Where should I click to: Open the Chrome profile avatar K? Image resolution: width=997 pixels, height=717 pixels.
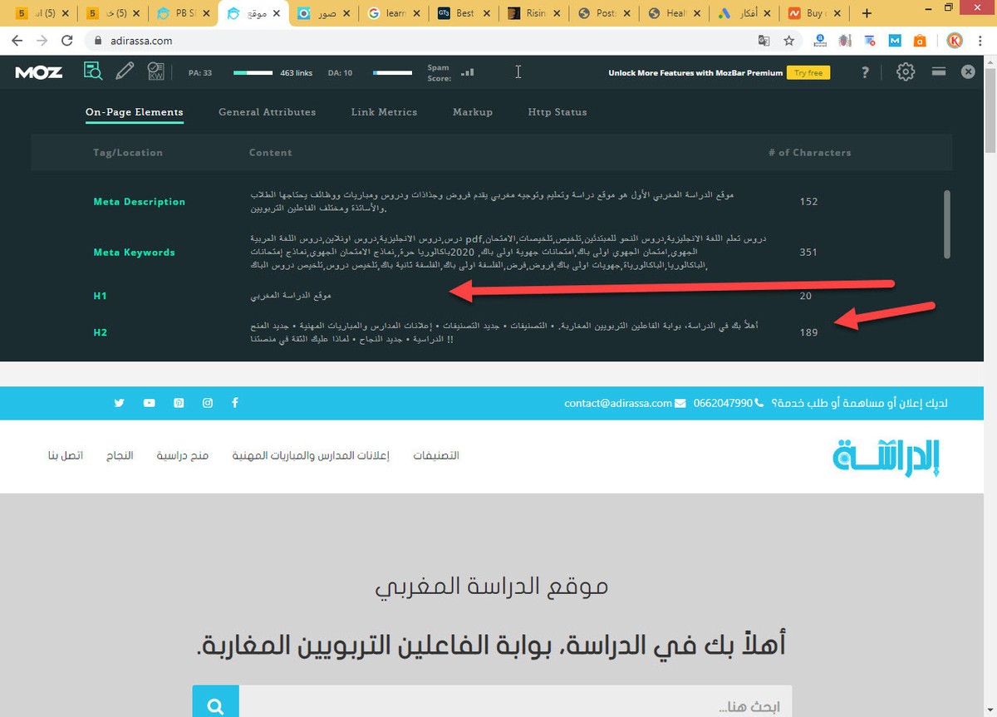(954, 40)
